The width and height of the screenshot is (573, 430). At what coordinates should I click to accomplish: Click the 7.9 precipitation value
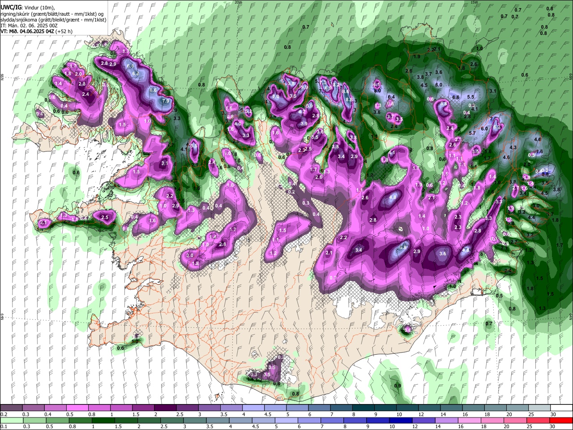point(166,101)
